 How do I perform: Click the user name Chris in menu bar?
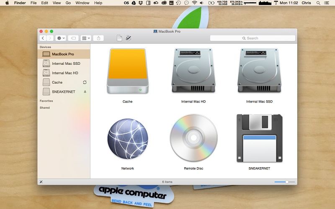click(306, 3)
